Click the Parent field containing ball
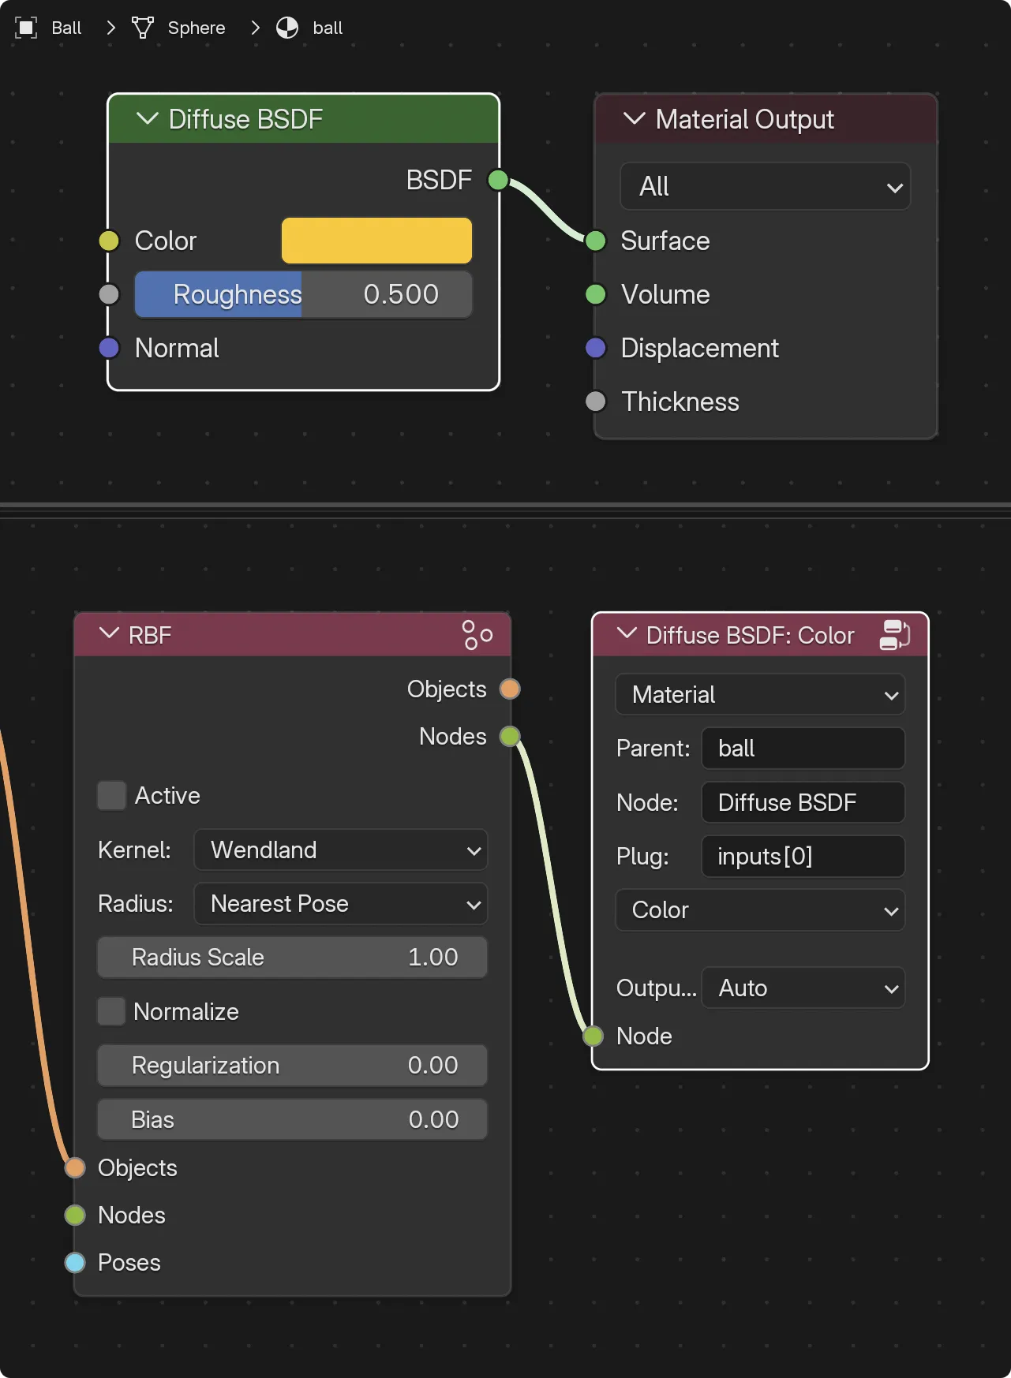Viewport: 1011px width, 1378px height. pos(803,748)
